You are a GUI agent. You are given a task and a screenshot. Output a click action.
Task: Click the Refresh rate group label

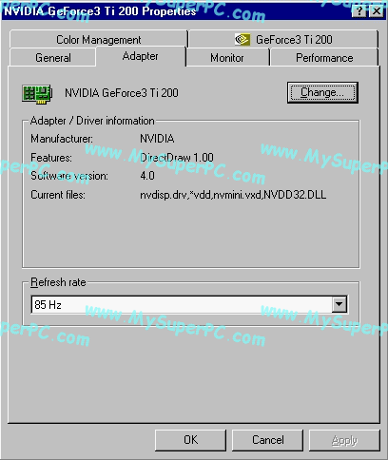(x=58, y=282)
